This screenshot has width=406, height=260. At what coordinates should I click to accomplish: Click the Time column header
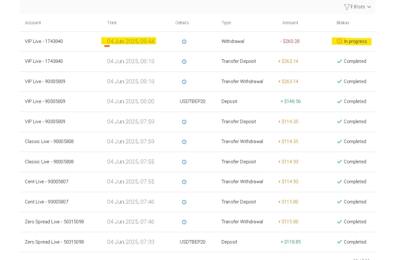click(112, 23)
